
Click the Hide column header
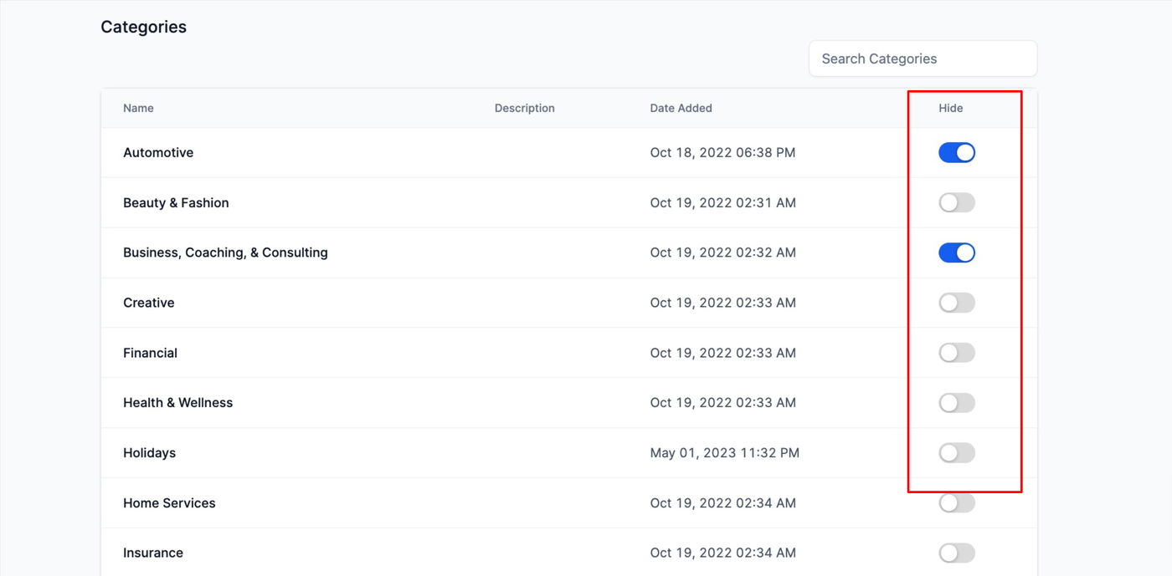[950, 108]
